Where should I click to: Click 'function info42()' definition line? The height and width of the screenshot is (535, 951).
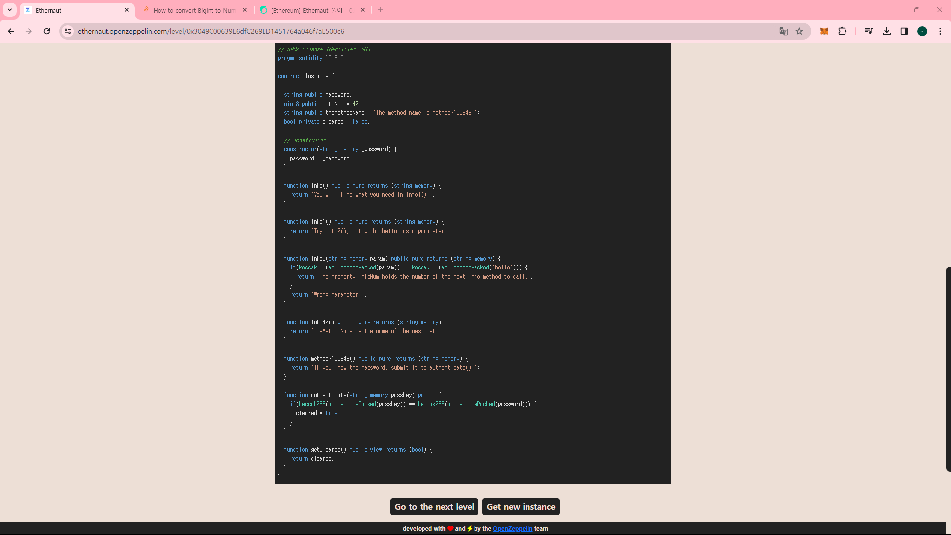pyautogui.click(x=366, y=322)
